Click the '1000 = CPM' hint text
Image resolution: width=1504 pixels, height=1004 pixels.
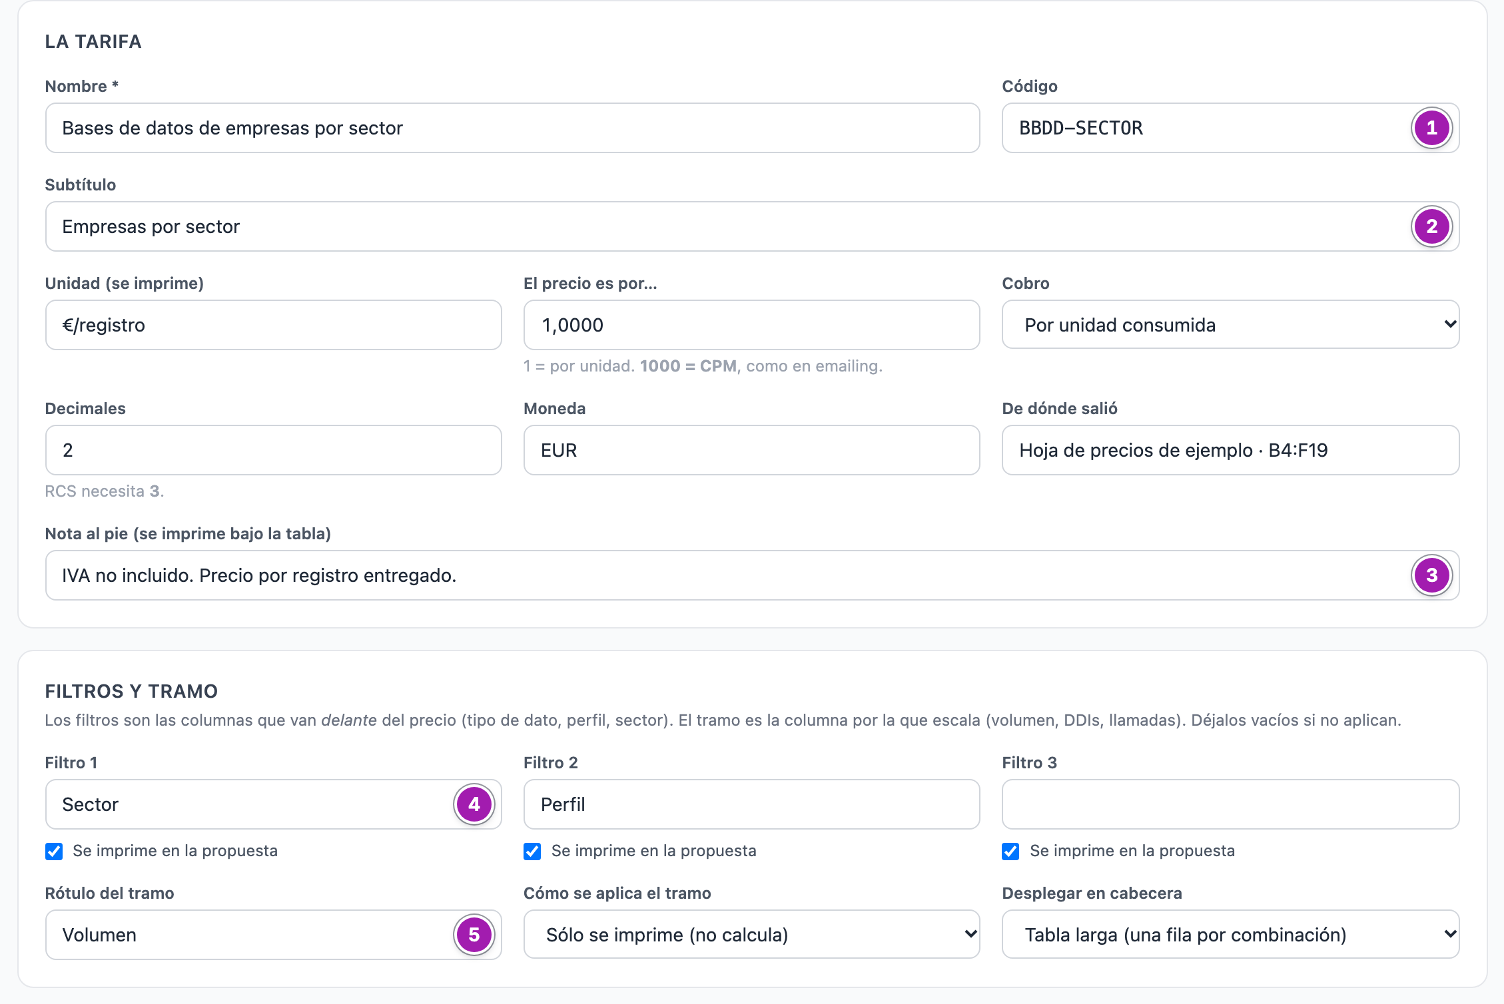coord(688,366)
